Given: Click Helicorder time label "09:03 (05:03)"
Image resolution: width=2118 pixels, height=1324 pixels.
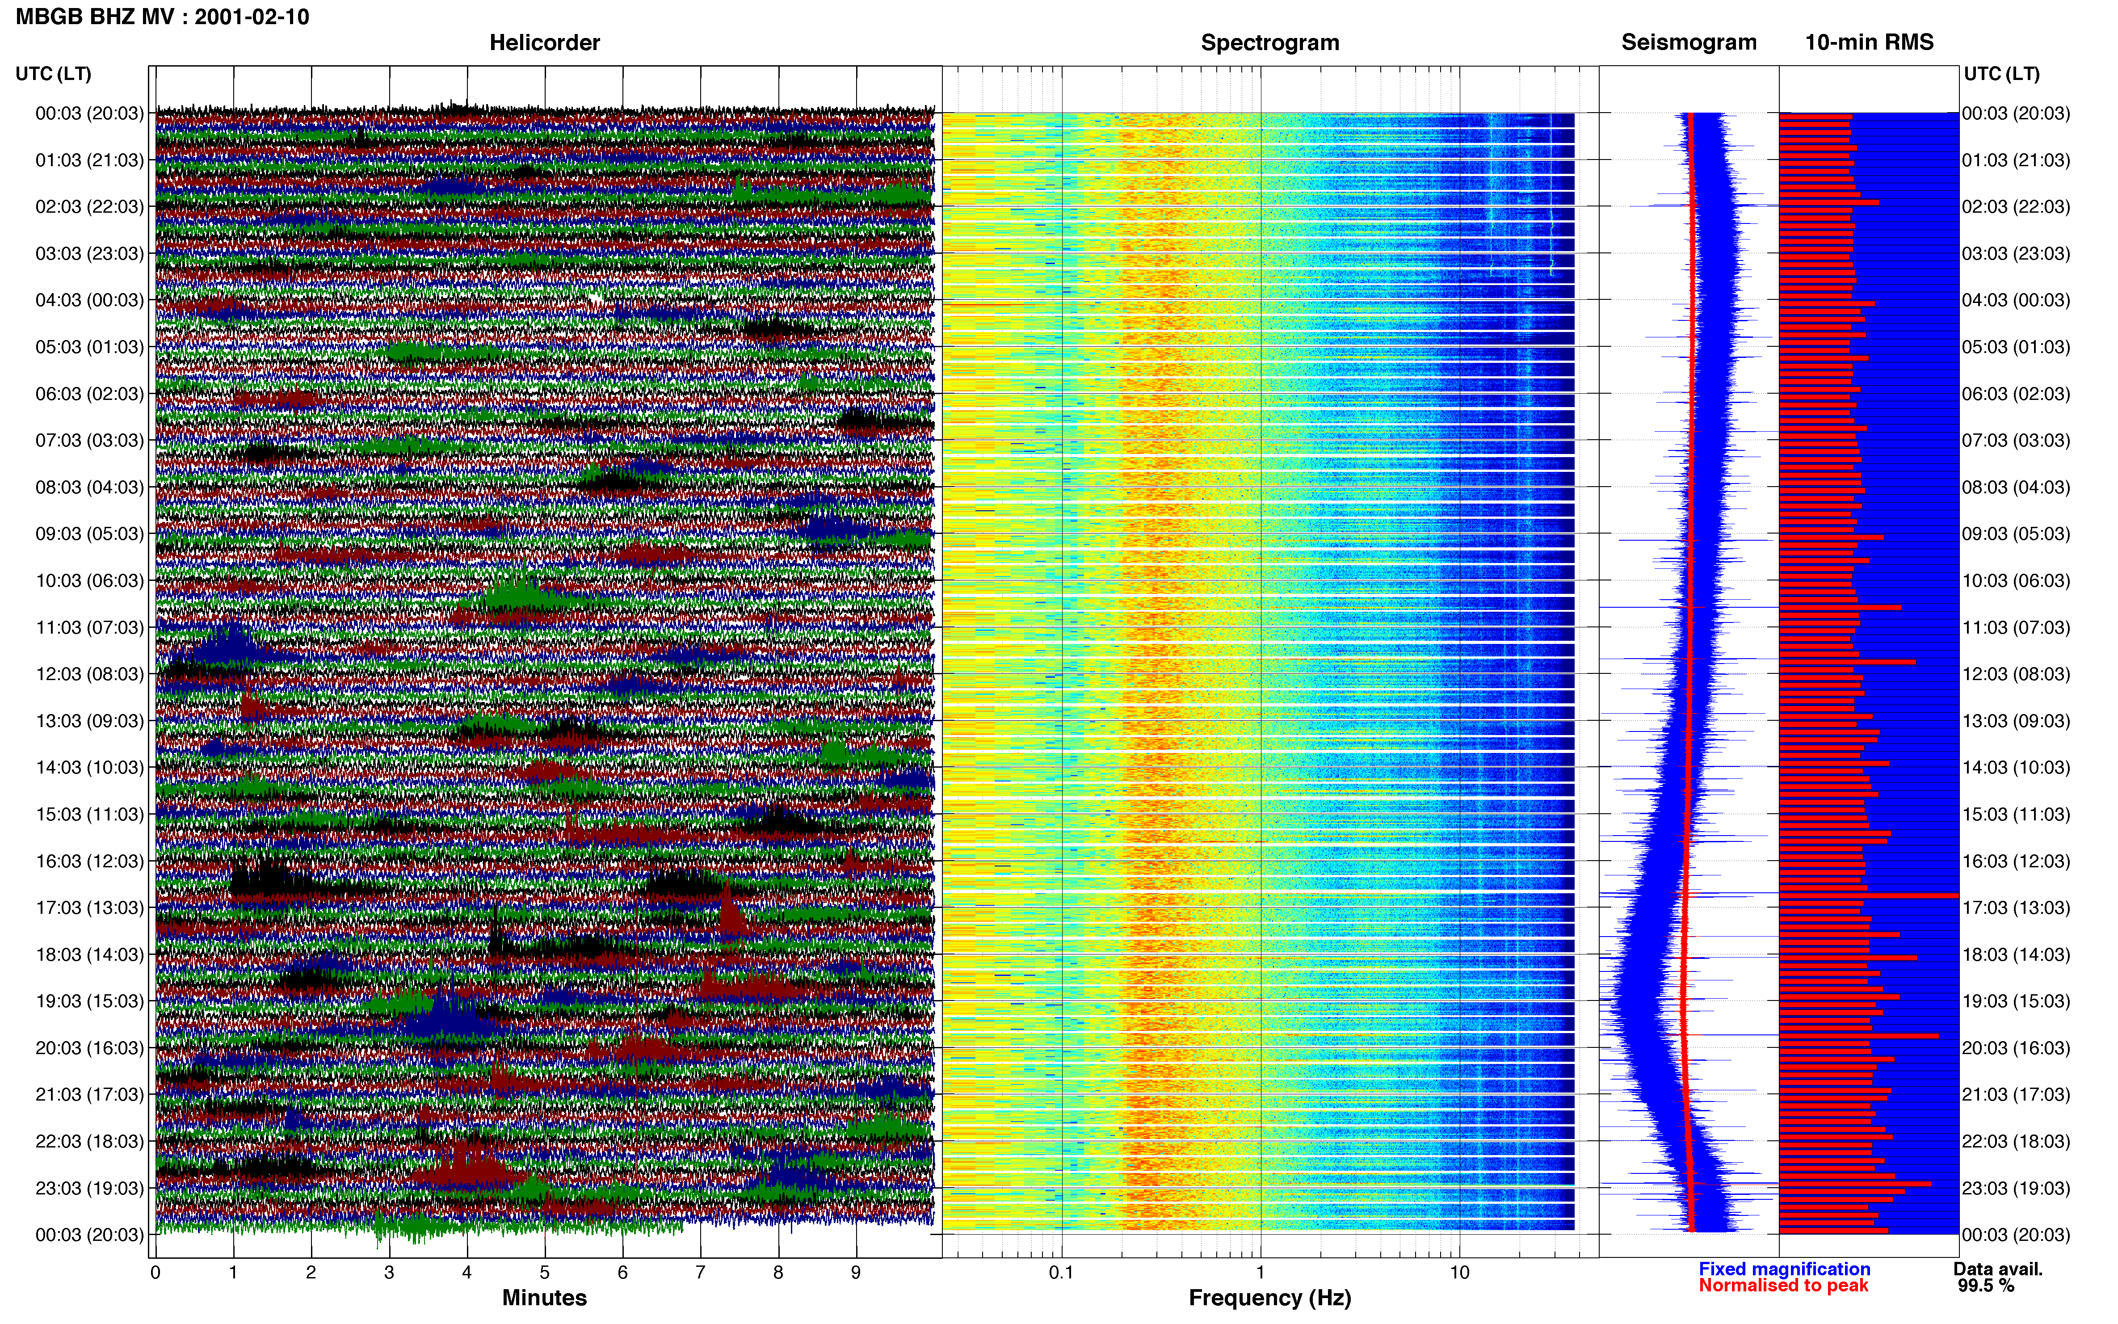Looking at the screenshot, I should click(89, 534).
